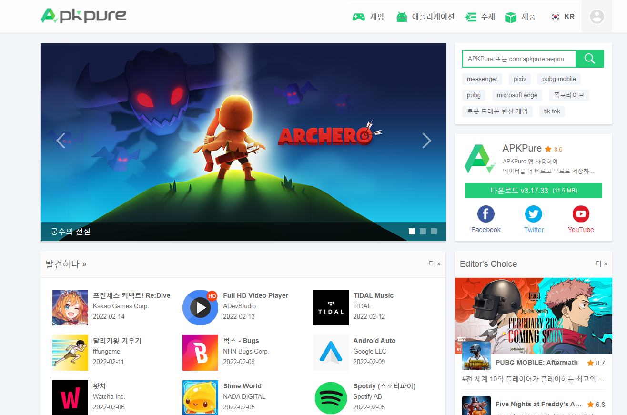Screen dimensions: 627x415
Task: Click the microsoft edge search tag
Action: 517,95
